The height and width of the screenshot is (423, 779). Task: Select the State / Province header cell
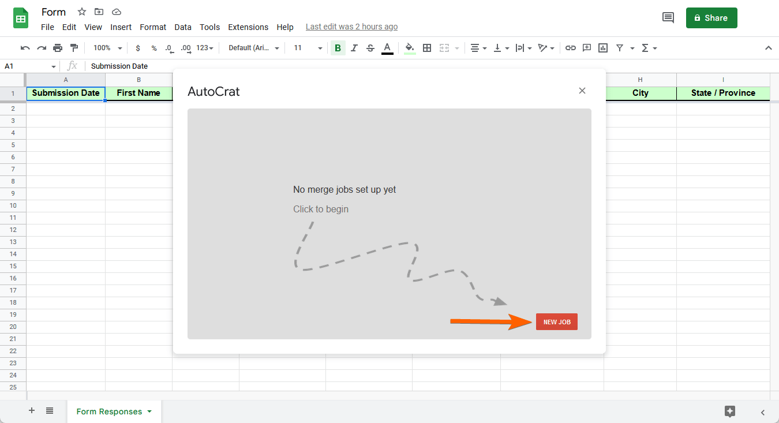pos(723,93)
